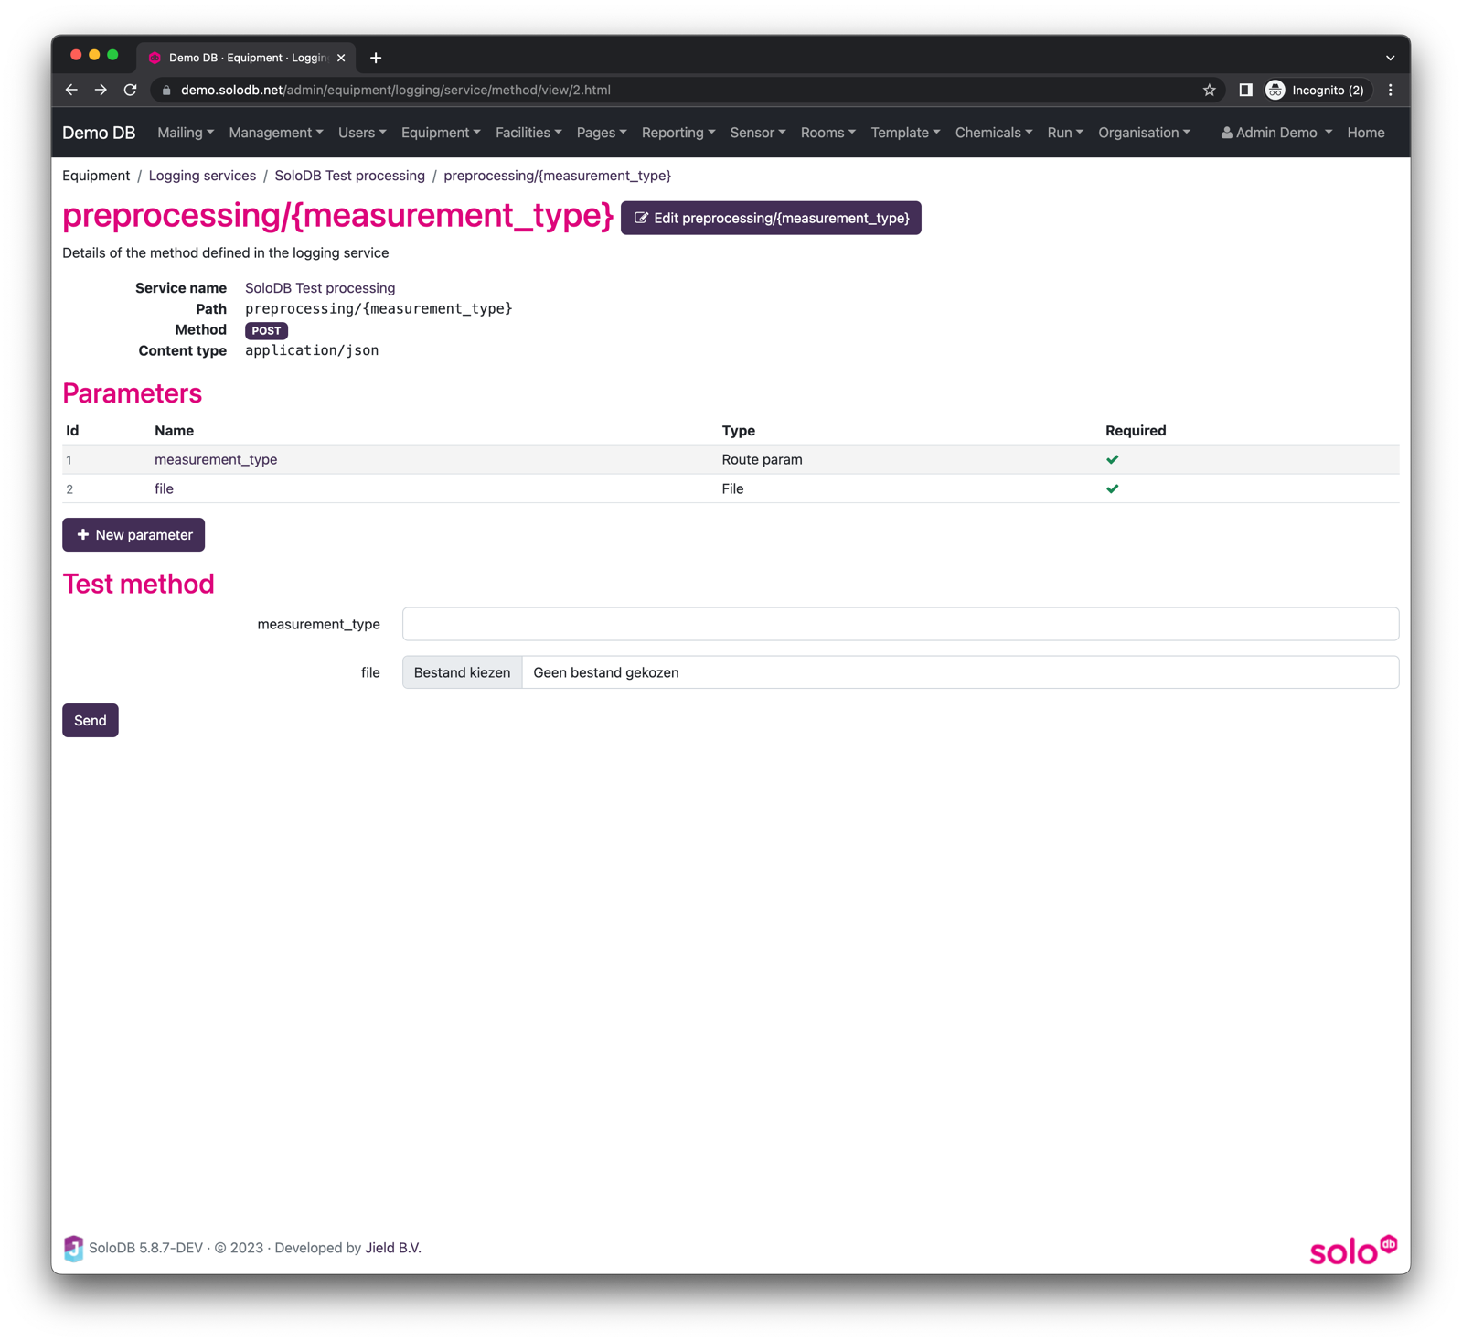Bookmark page with the star icon
Screen dimensions: 1462x1342
tap(1209, 90)
